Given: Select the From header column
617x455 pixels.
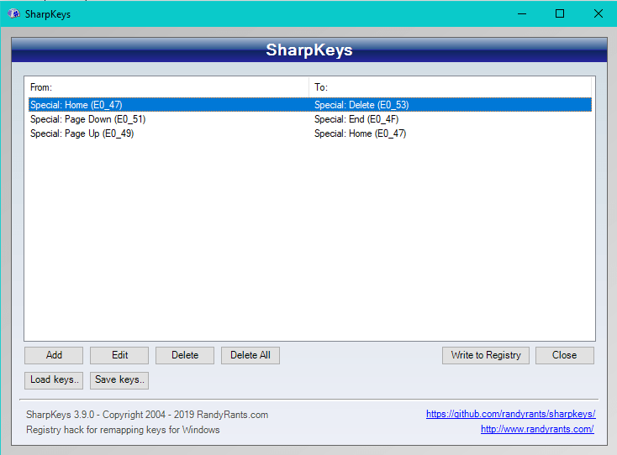Looking at the screenshot, I should (166, 87).
